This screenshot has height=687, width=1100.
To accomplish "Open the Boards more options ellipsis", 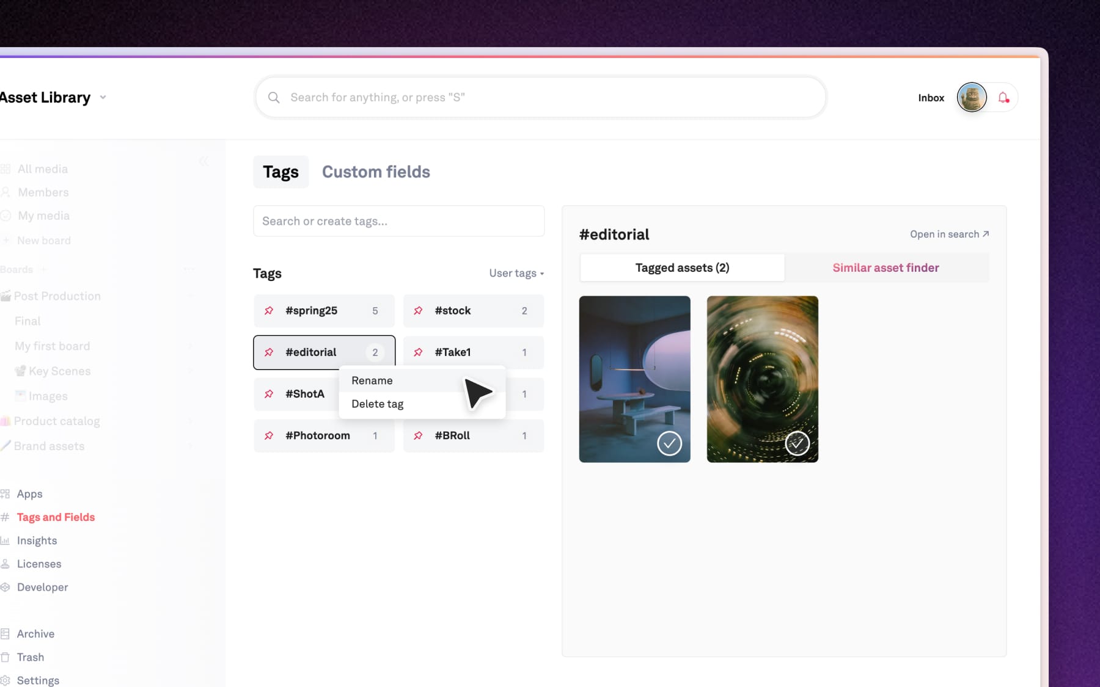I will tap(189, 269).
